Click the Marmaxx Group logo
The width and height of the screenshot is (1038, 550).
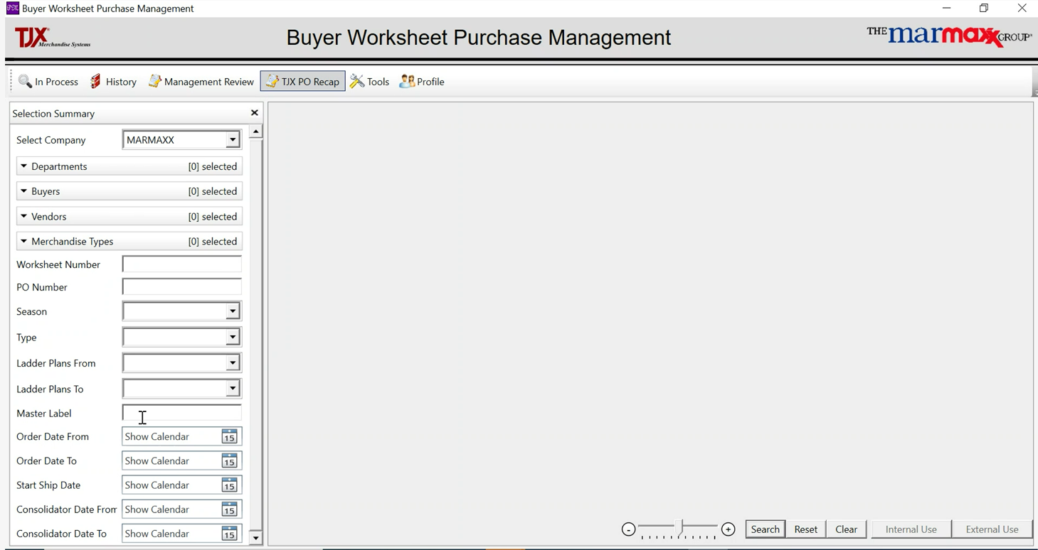[949, 36]
